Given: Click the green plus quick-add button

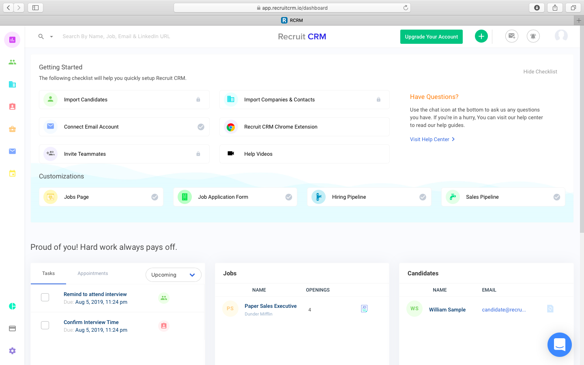Looking at the screenshot, I should [481, 36].
